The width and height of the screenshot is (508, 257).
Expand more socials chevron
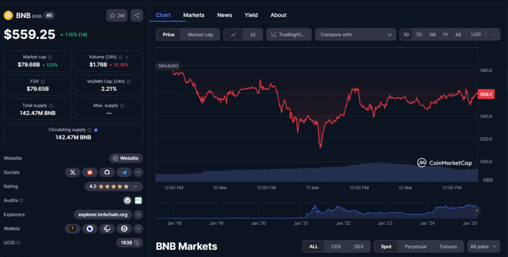[x=138, y=173]
